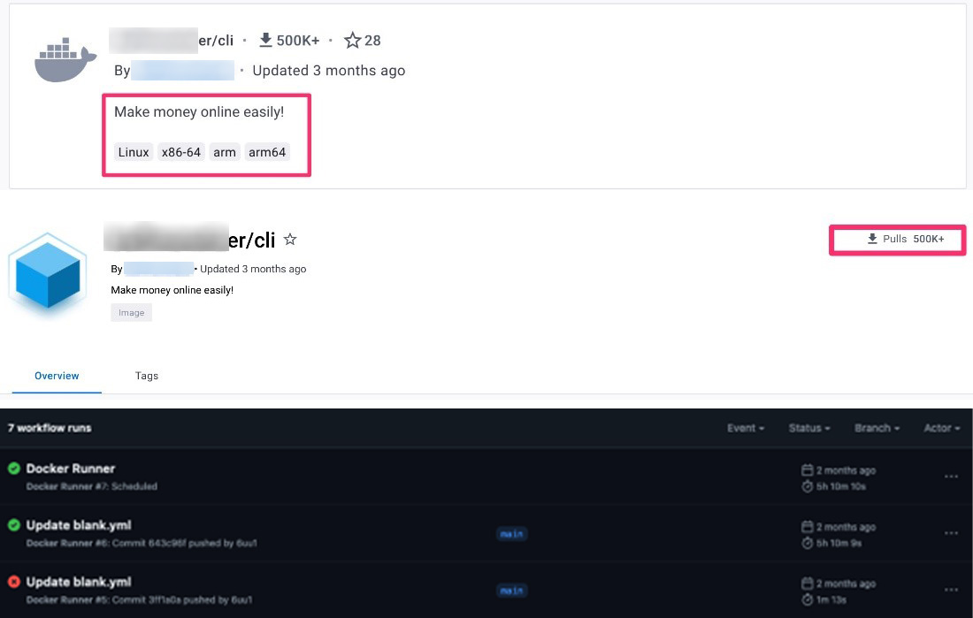
Task: Click calendar icon on the run #5 row
Action: tap(807, 584)
